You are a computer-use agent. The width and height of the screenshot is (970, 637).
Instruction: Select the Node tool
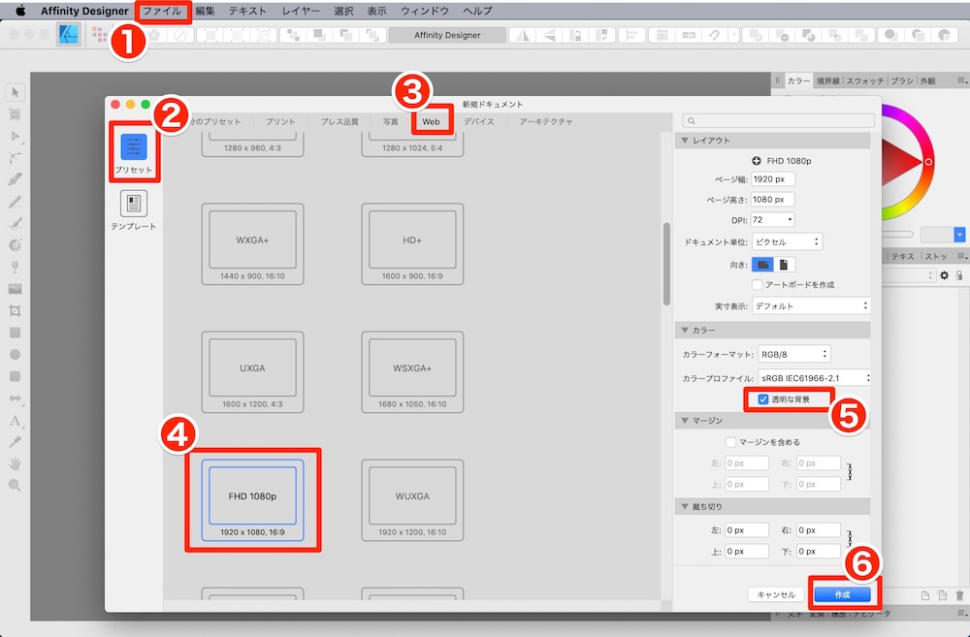point(15,136)
